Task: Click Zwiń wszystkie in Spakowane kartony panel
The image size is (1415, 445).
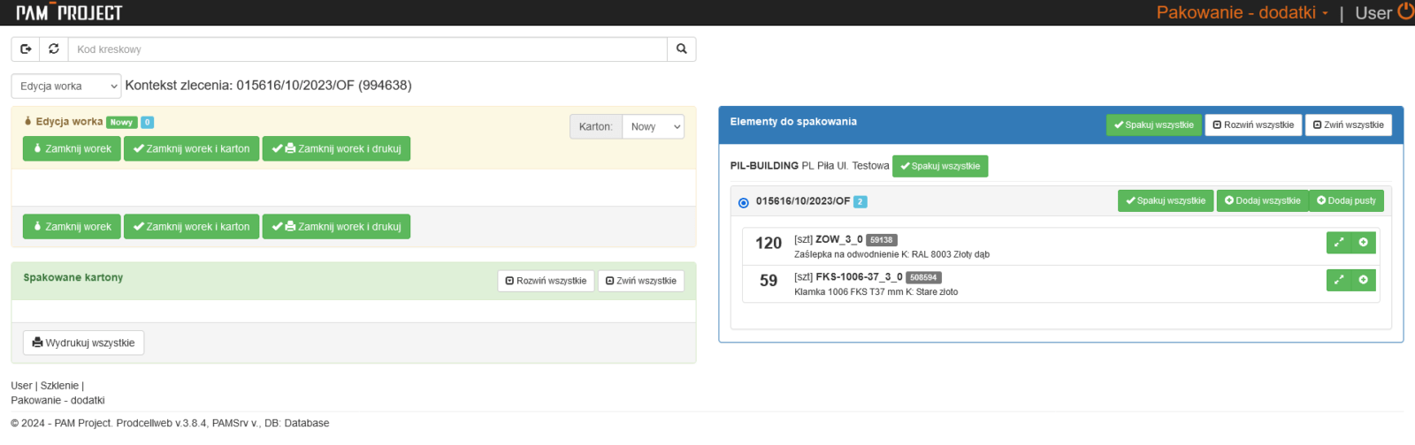Action: (641, 281)
